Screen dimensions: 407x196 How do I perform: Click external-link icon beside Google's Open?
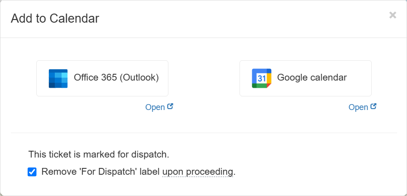(373, 107)
